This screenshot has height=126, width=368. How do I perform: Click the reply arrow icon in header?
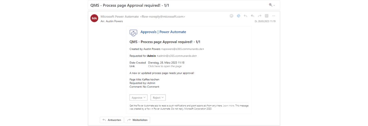(x=246, y=16)
